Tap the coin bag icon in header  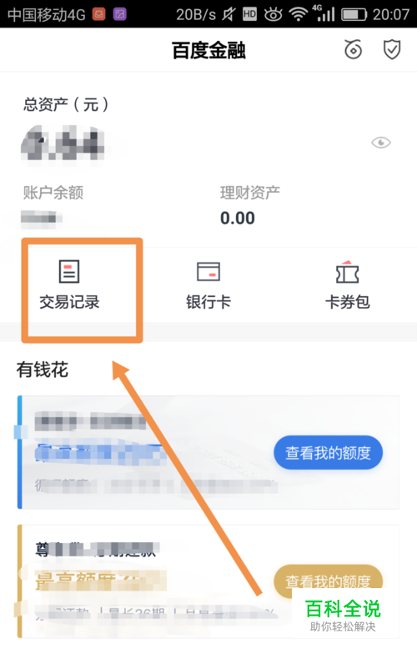coord(353,49)
